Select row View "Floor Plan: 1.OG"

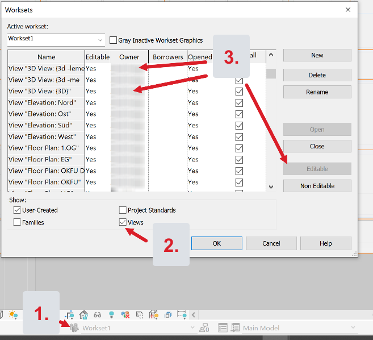(x=47, y=148)
